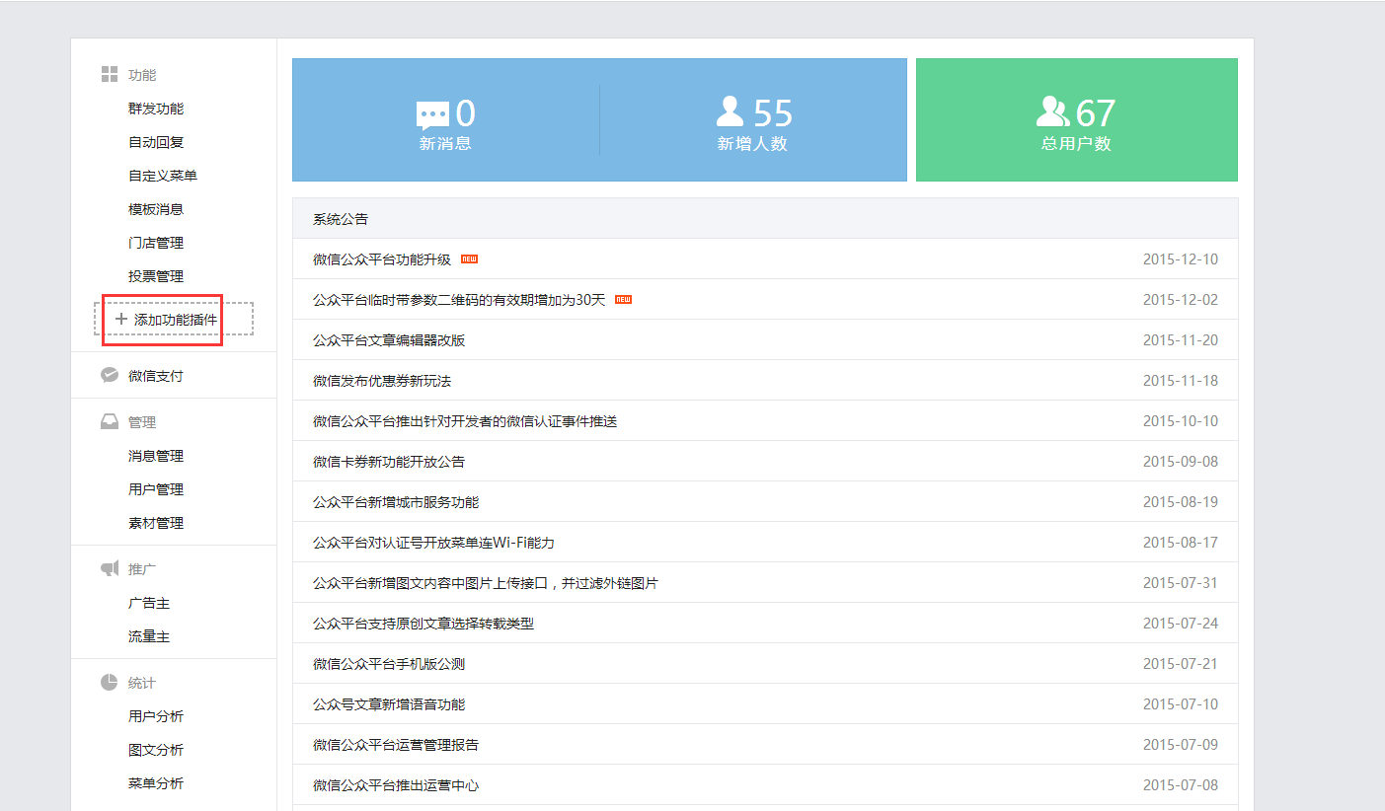Click the 功能 grid icon in sidebar
This screenshot has height=811, width=1385.
tap(110, 75)
